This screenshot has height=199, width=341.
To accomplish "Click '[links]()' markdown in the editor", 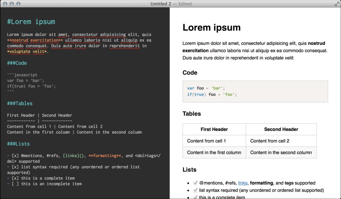I will 73,155.
